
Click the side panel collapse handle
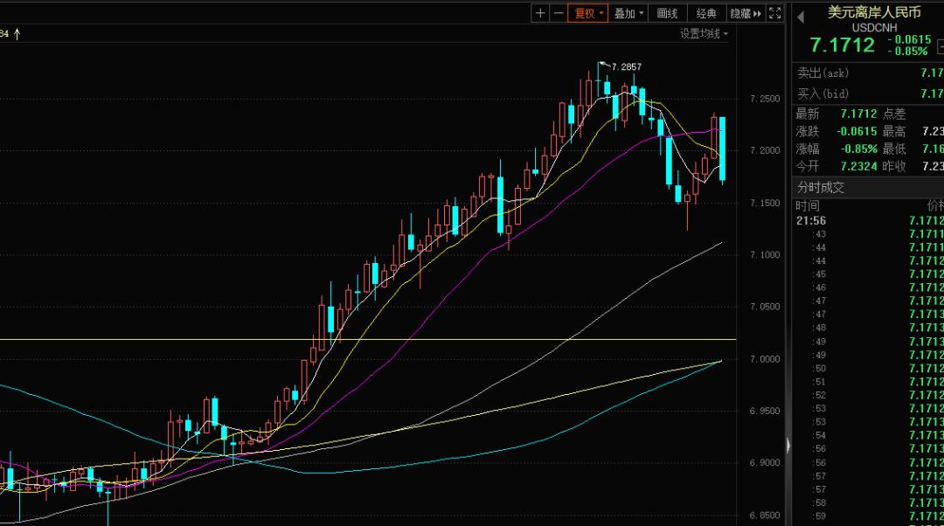click(x=788, y=446)
